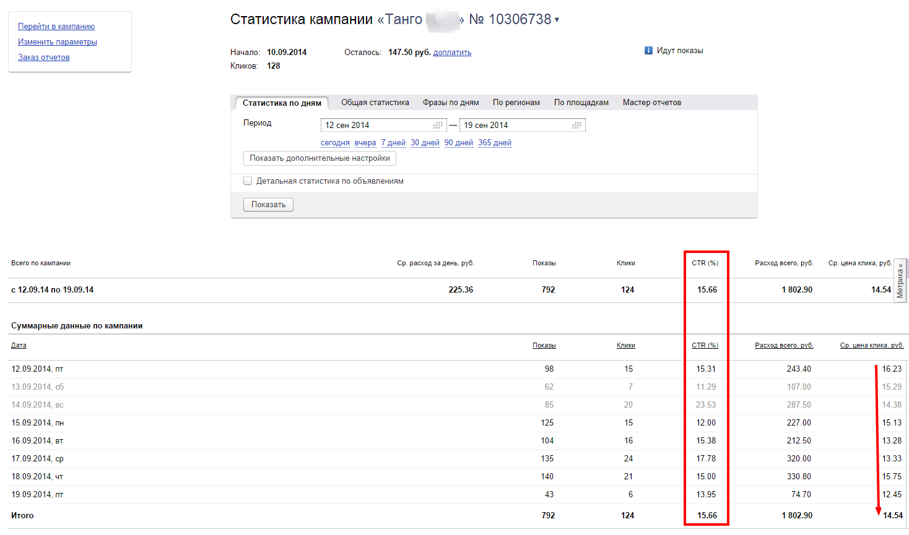Enable Детальная статистика по объявлениям checkbox
The image size is (909, 535).
point(248,181)
